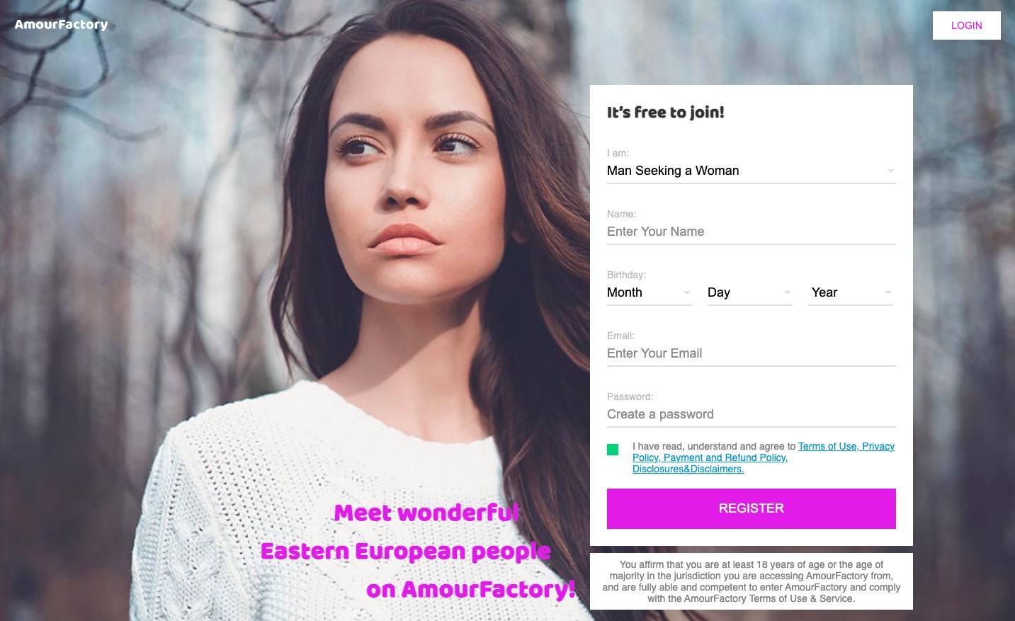Click the Month dropdown arrow icon
This screenshot has height=621, width=1015.
pyautogui.click(x=686, y=292)
